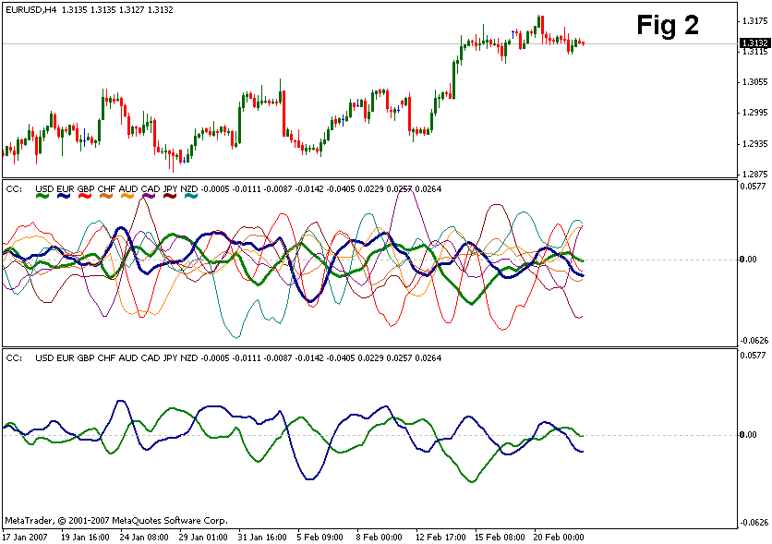This screenshot has height=544, width=772.
Task: Click 0.0229 value in the two-line bottom panel
Action: tap(370, 358)
